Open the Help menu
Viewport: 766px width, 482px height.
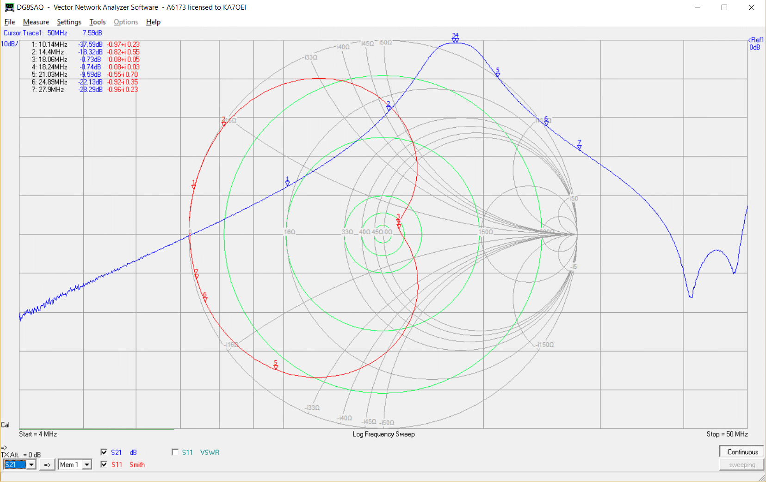tap(153, 22)
